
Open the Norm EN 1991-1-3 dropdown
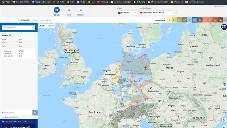(x=127, y=13)
